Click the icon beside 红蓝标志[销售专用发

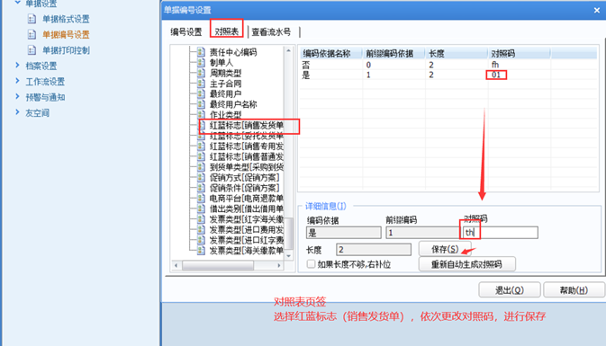coord(201,146)
